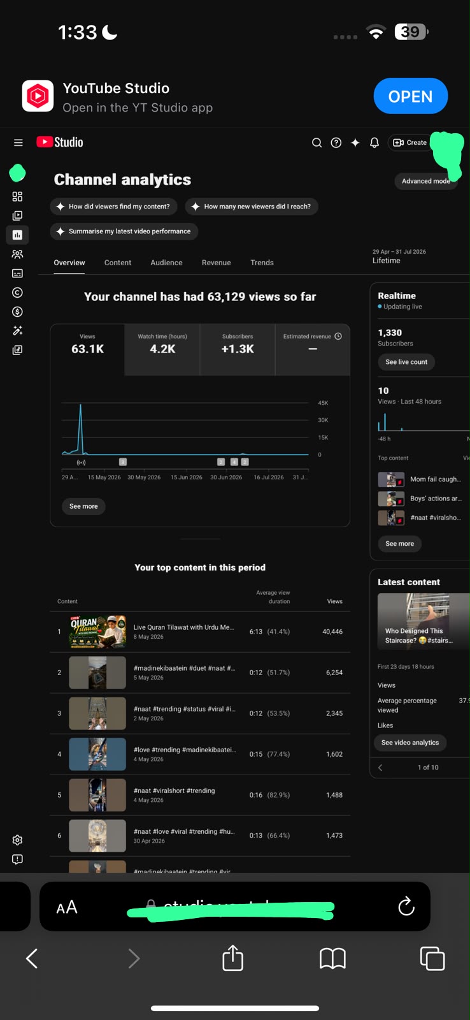This screenshot has width=470, height=1020.
Task: Click the live stream marker on chart timeline
Action: click(81, 462)
